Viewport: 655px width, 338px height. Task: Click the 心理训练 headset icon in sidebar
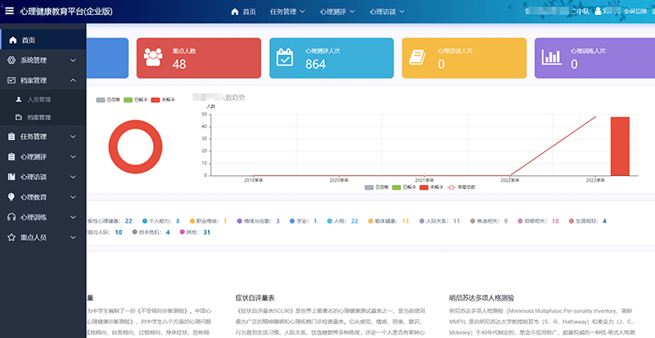(11, 217)
